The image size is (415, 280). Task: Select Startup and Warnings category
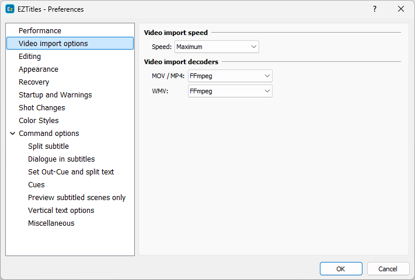tap(55, 95)
